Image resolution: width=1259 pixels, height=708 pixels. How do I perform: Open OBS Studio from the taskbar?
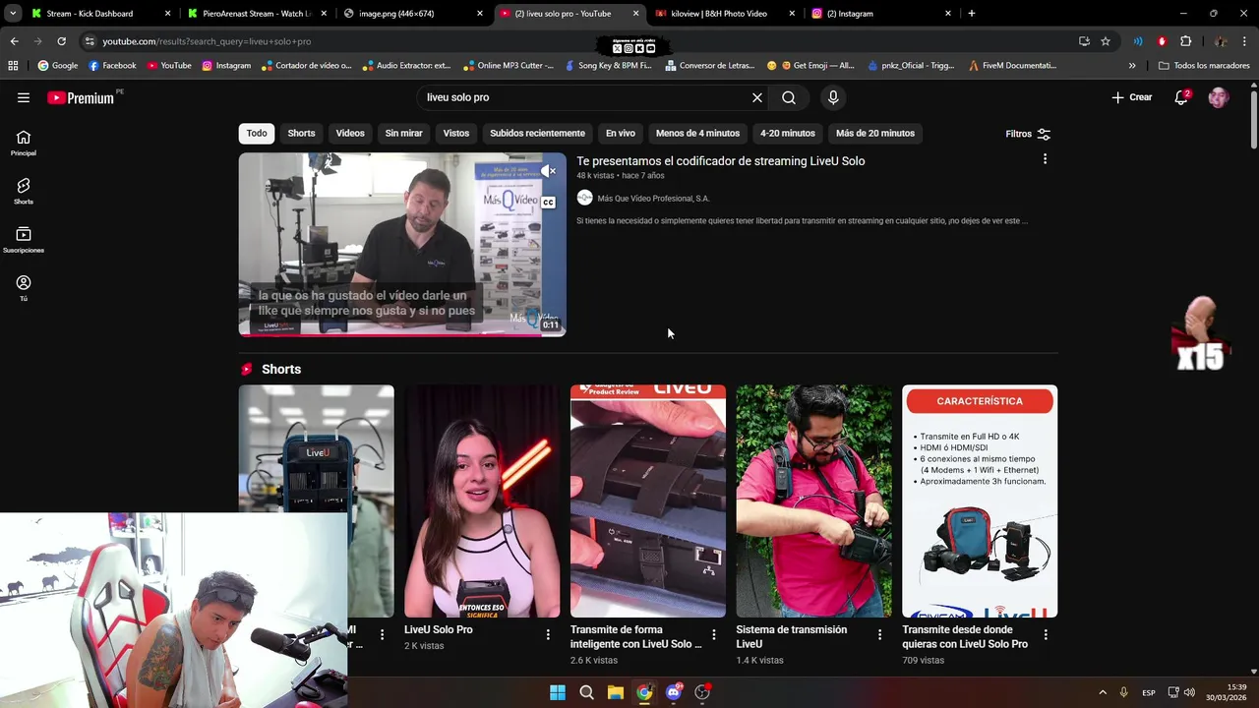pyautogui.click(x=702, y=692)
